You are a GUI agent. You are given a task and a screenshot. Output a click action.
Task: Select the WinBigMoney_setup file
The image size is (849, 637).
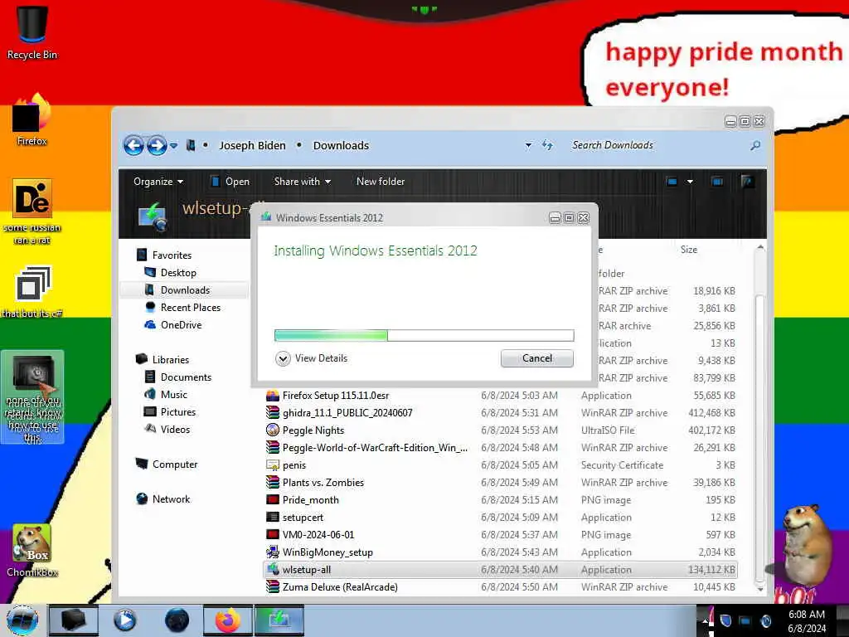point(501,552)
